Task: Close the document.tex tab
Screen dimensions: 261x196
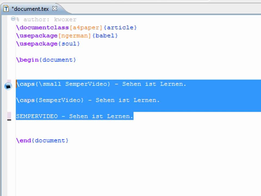Action: coord(55,8)
